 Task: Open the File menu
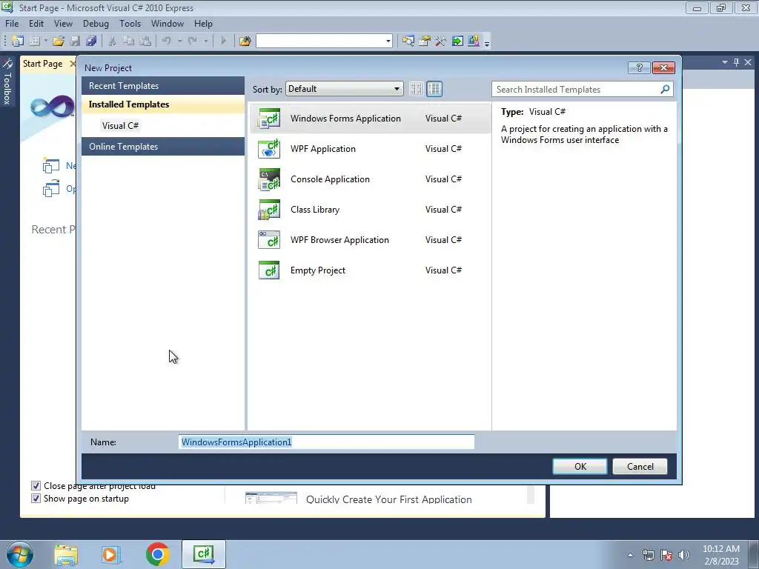pos(12,23)
